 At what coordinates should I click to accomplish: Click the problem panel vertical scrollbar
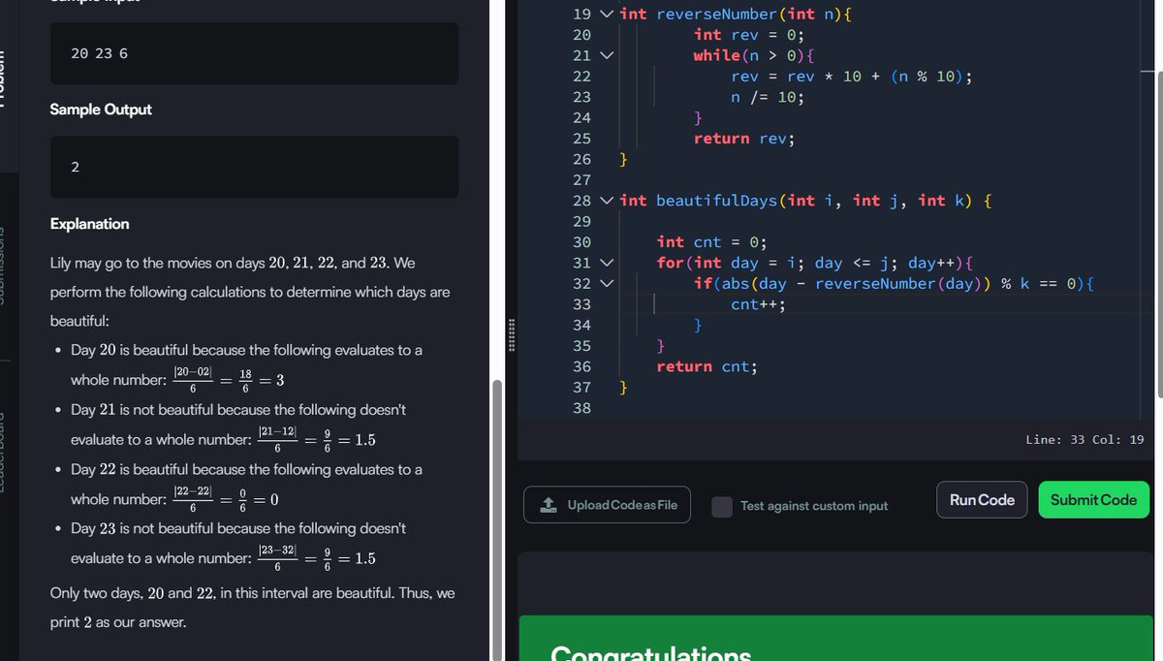498,519
